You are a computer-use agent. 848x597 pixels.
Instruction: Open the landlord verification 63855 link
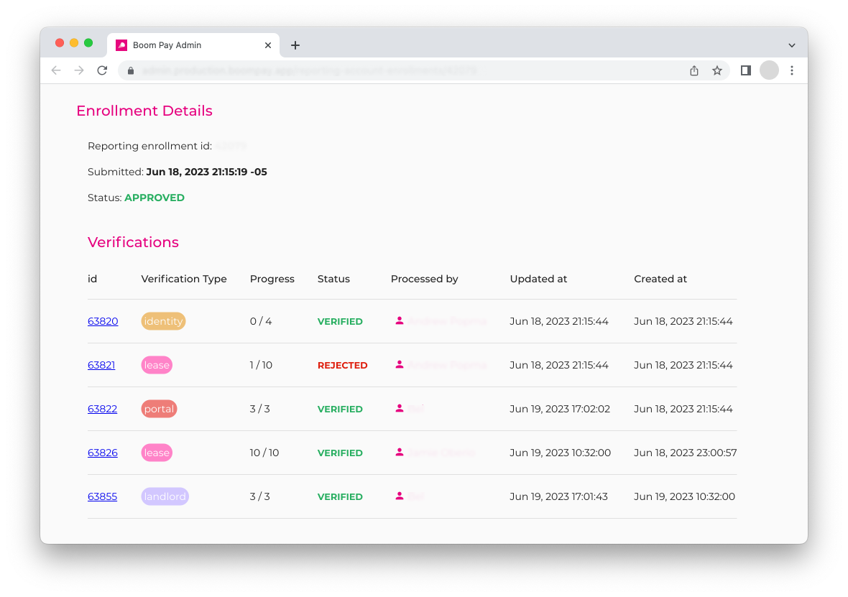coord(102,496)
